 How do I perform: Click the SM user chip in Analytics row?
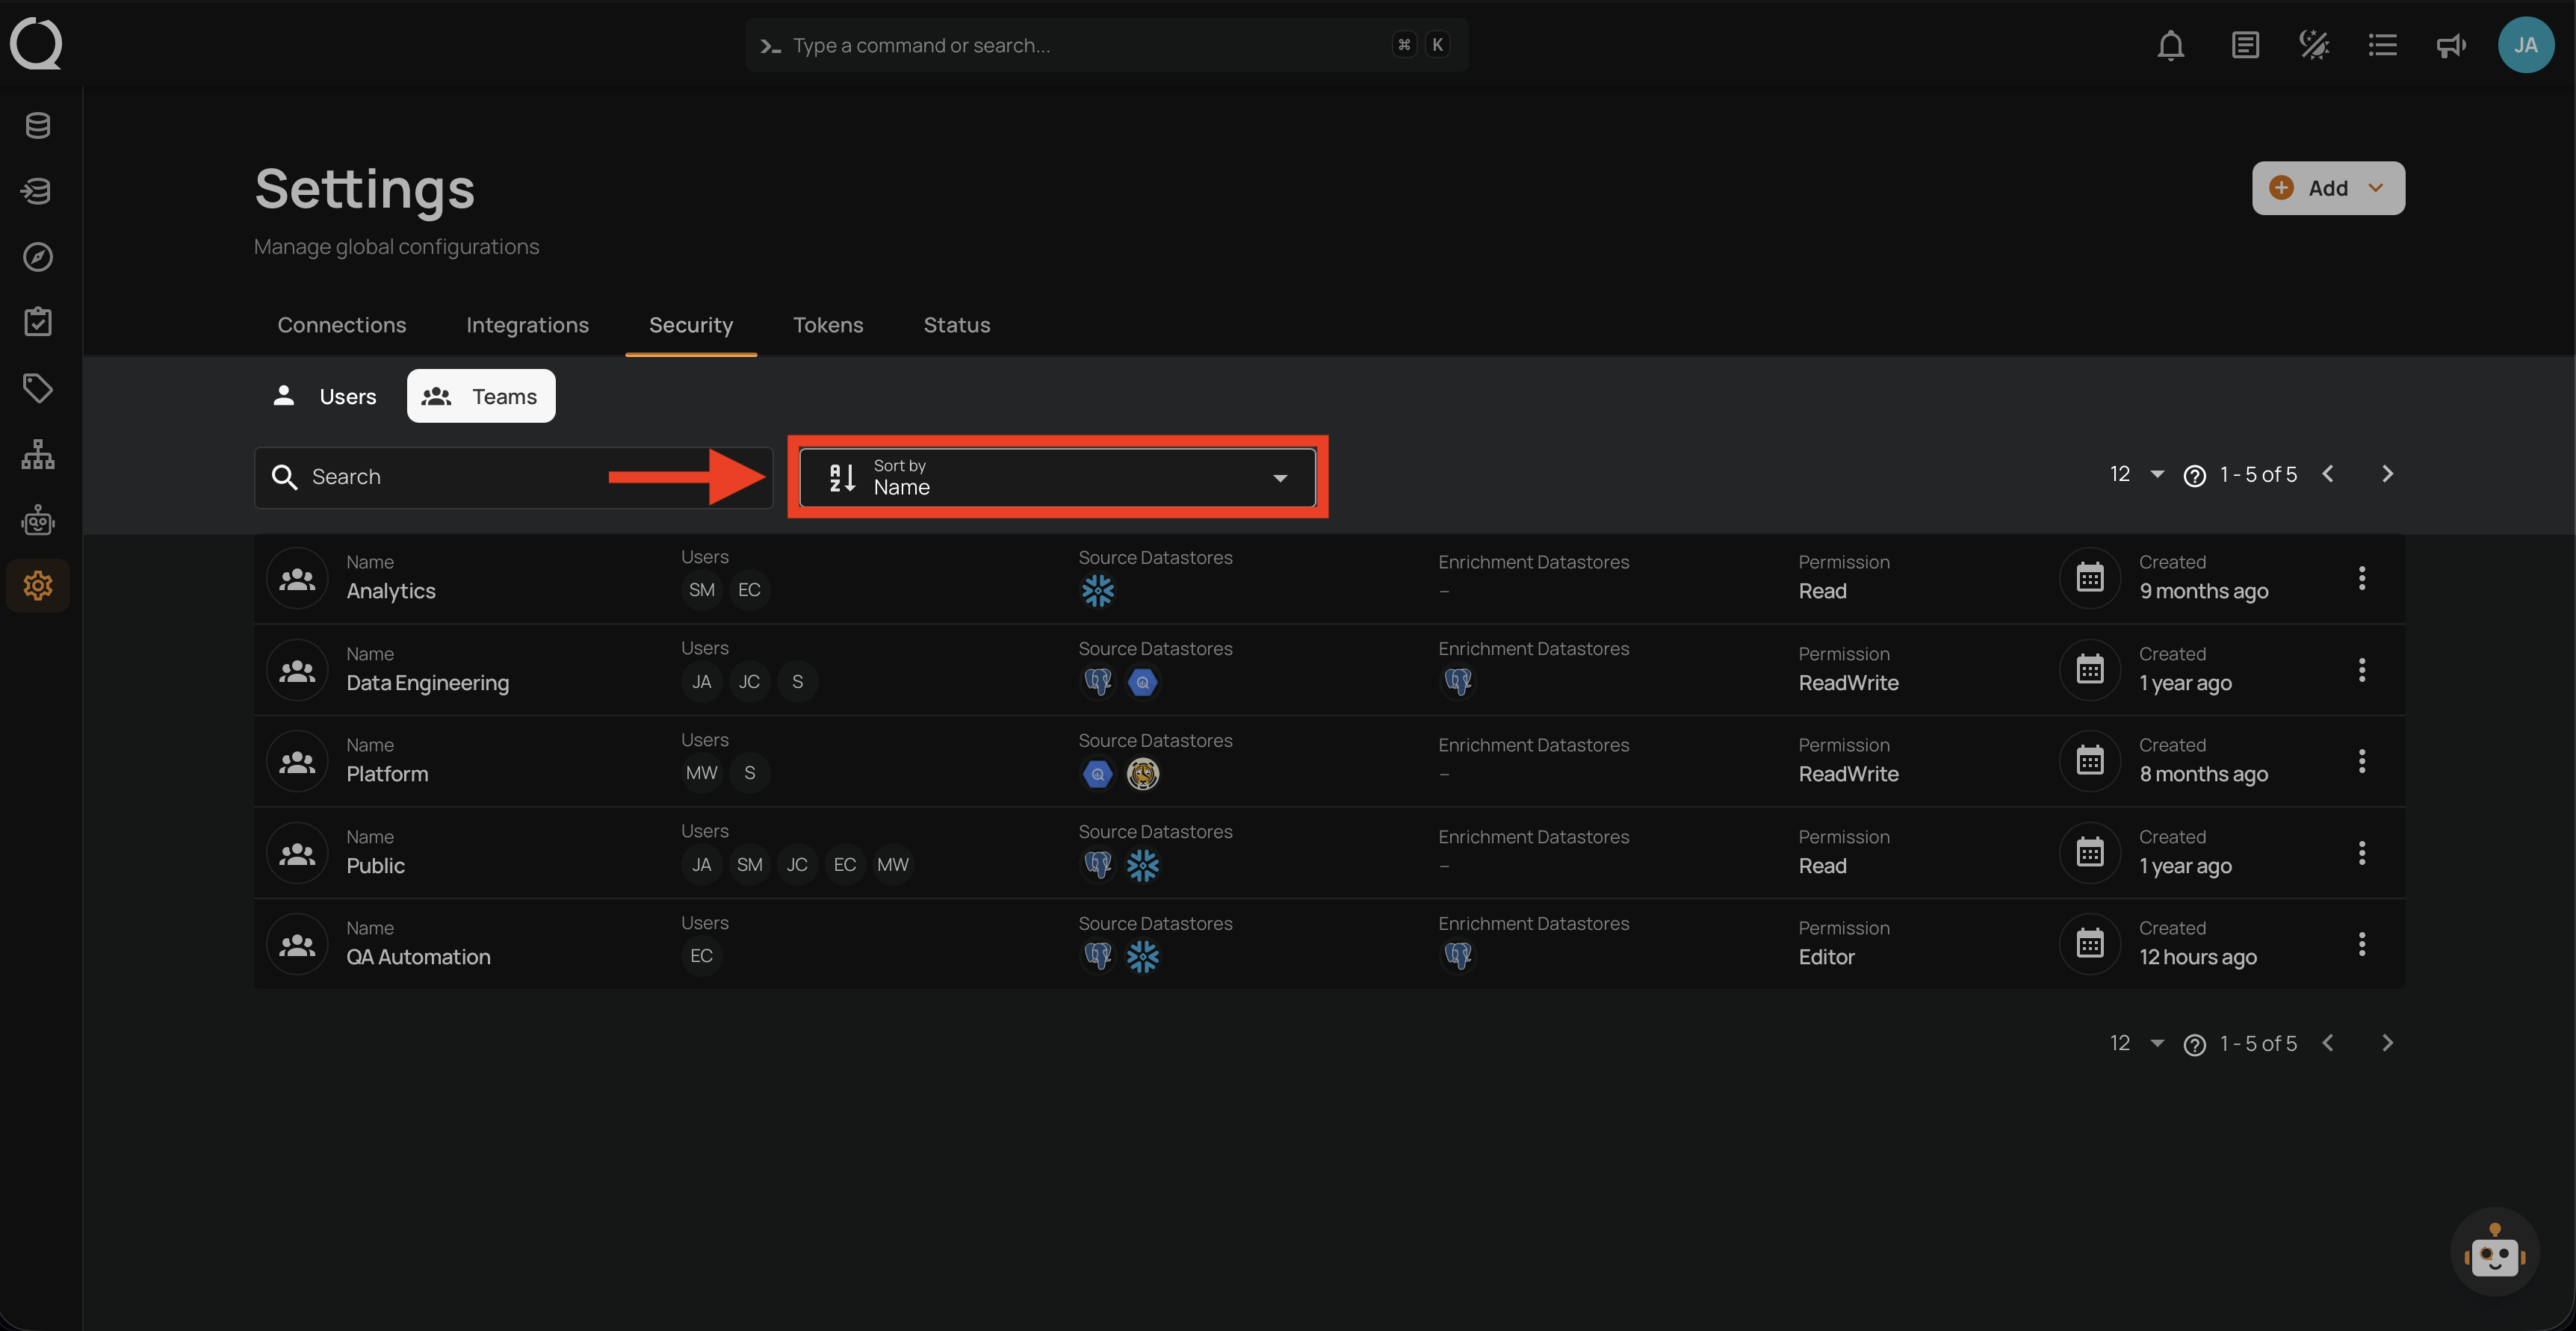(x=701, y=590)
